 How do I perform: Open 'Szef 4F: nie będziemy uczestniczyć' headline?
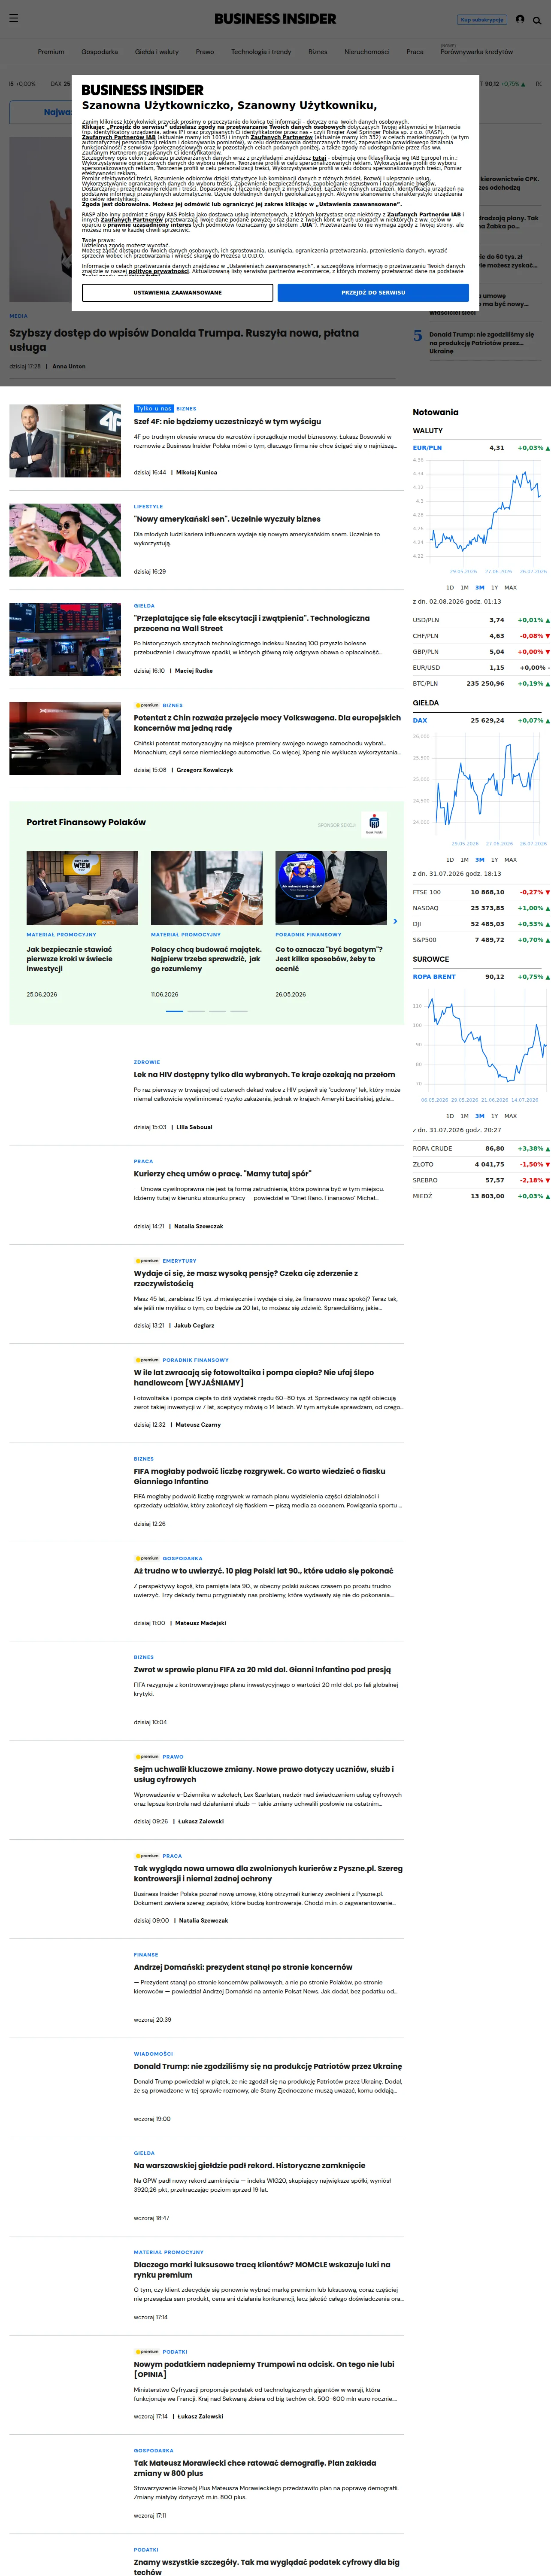point(228,422)
